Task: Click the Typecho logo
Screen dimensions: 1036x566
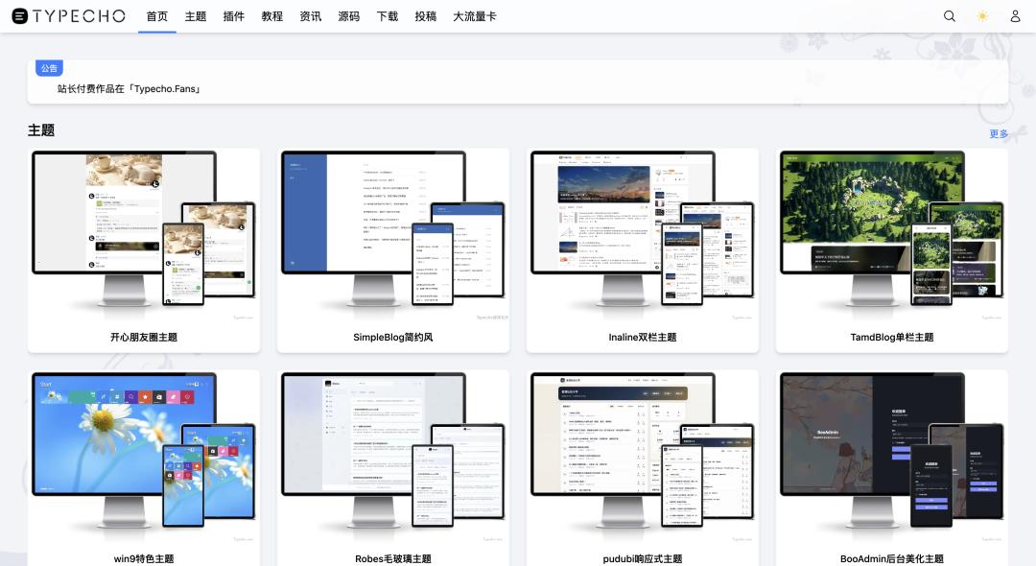Action: [x=69, y=16]
